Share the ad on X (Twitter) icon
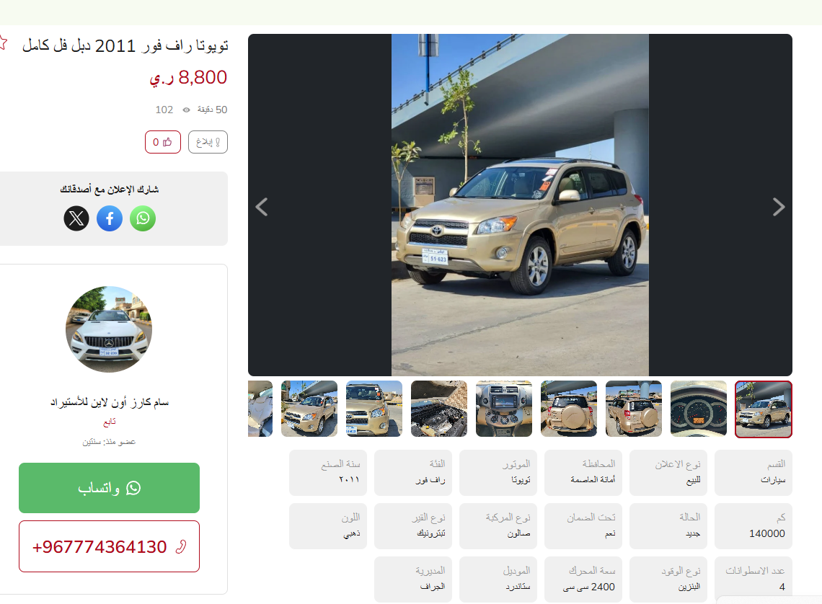This screenshot has height=604, width=822. (76, 218)
